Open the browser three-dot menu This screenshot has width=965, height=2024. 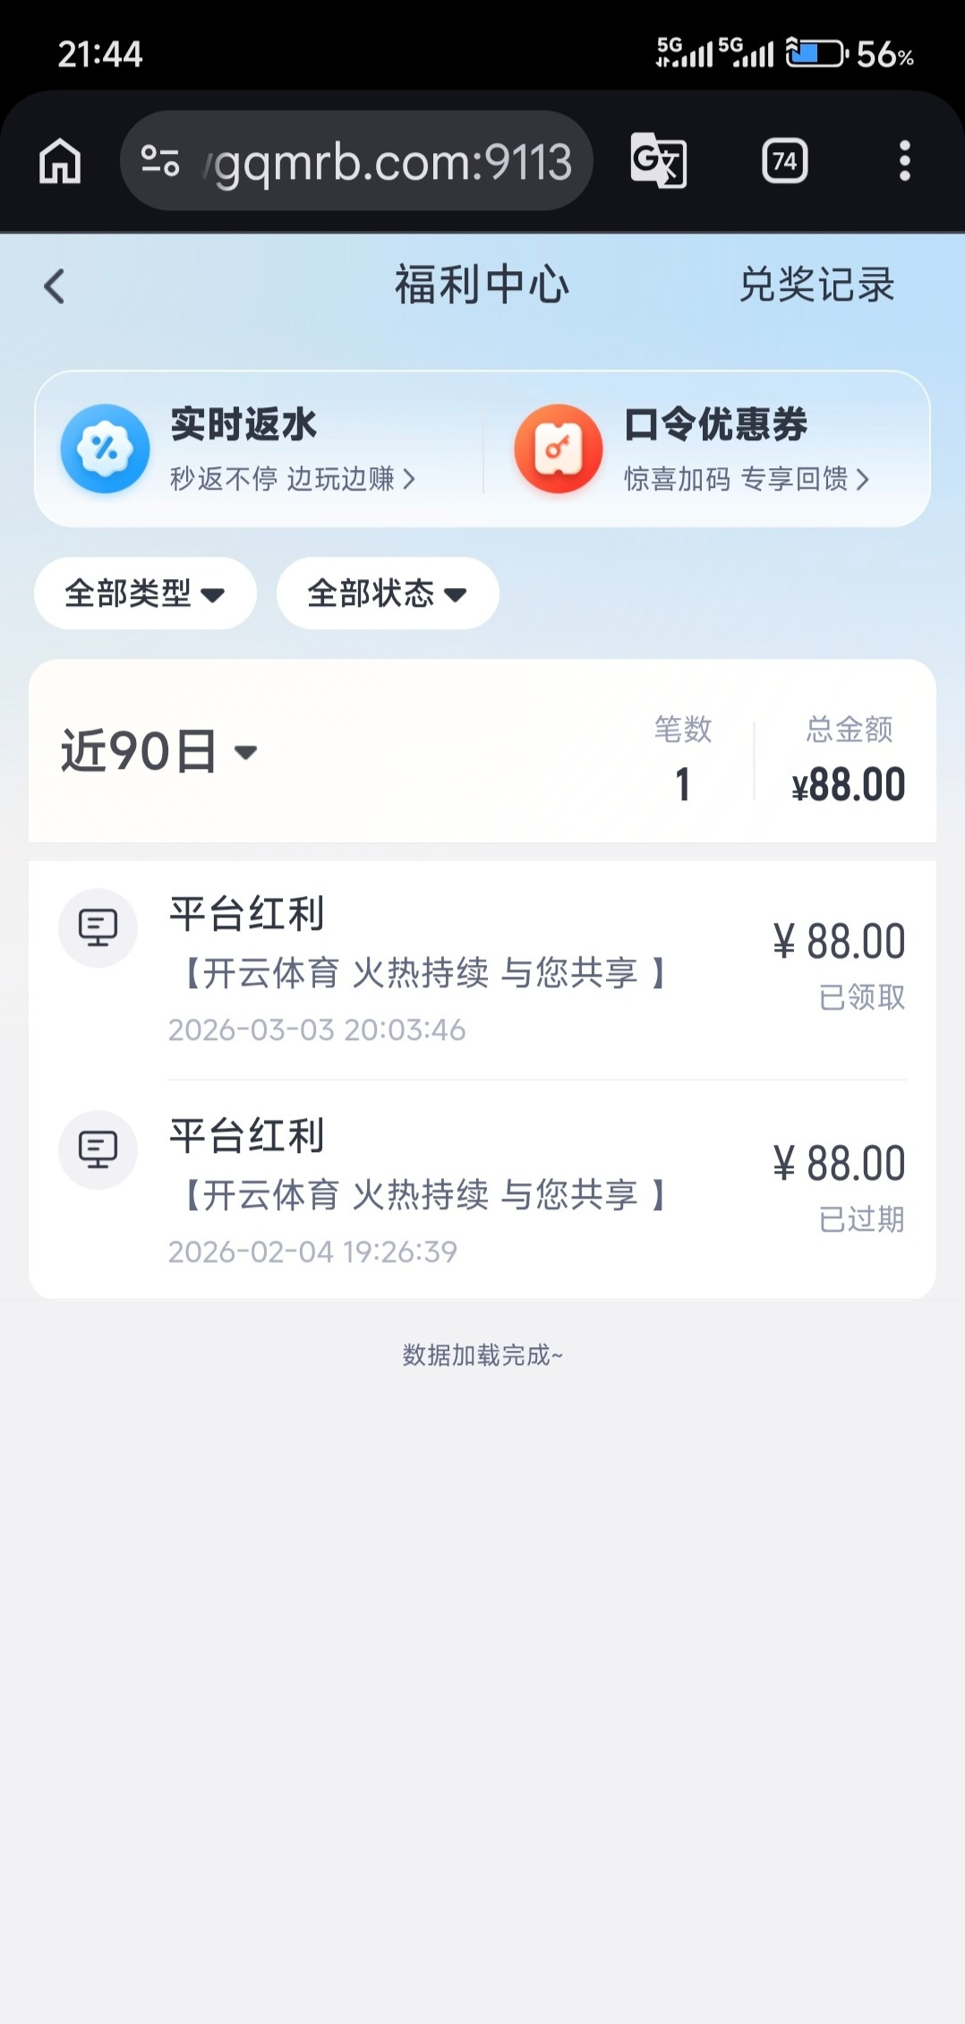point(904,161)
